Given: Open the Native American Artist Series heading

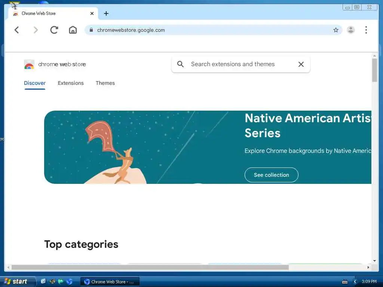Looking at the screenshot, I should 308,126.
